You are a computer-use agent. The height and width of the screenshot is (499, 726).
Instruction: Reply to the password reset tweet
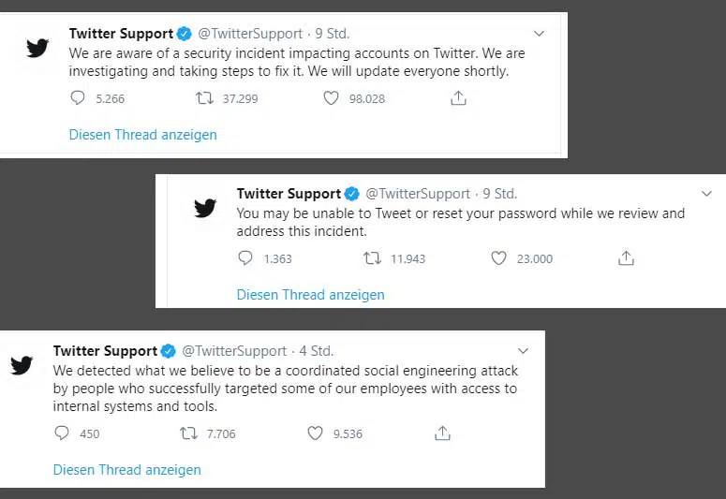pos(244,257)
